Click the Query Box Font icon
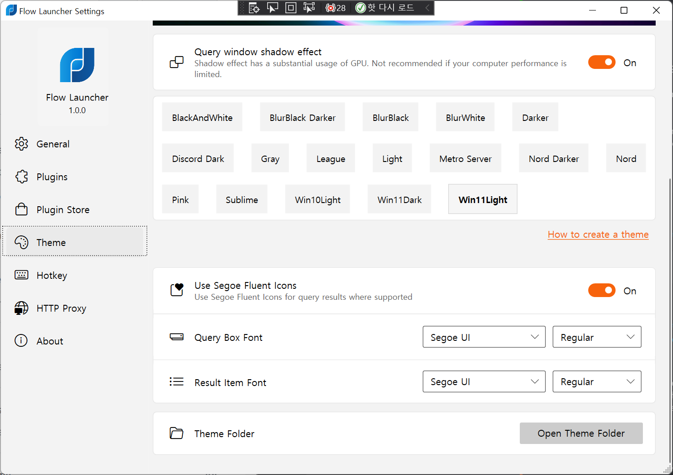Screen dimensions: 673x475 tap(176, 337)
